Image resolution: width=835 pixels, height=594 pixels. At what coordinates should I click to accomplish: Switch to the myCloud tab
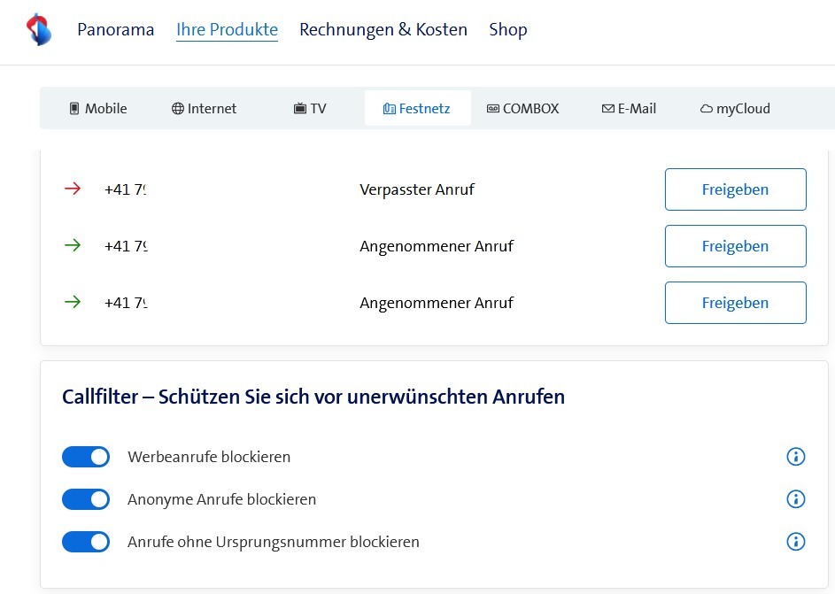735,109
